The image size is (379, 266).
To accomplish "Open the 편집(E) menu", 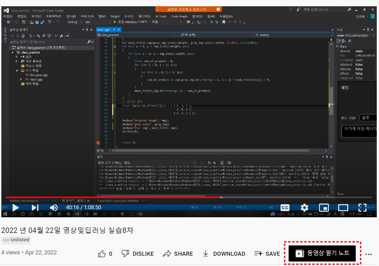I will pos(22,16).
